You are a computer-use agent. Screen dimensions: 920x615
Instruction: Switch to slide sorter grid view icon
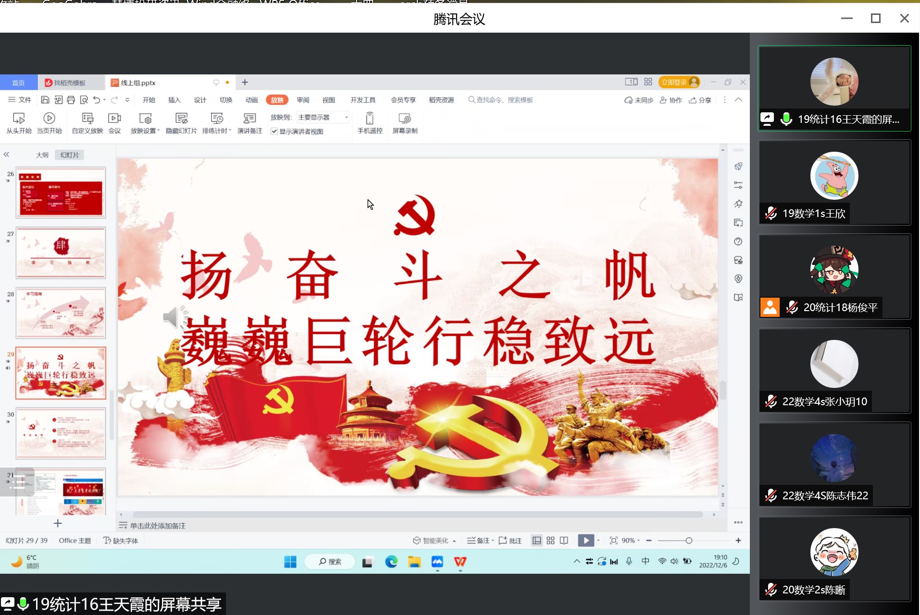coord(551,541)
